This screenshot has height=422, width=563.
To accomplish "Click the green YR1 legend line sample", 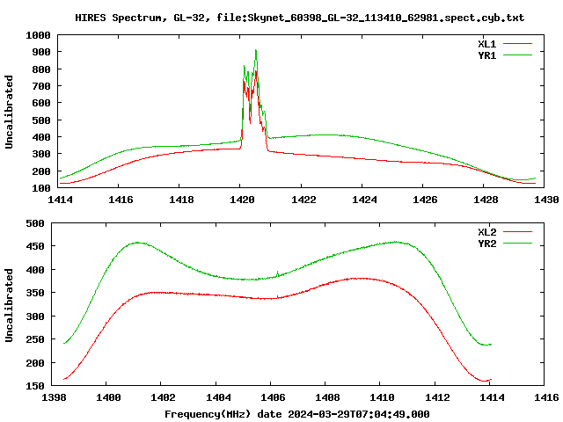I will point(517,55).
